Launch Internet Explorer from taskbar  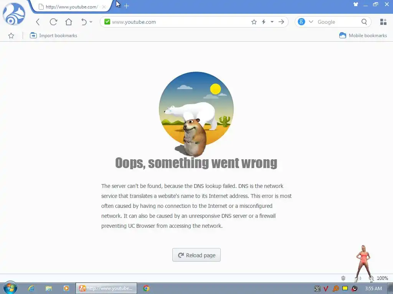[31, 288]
